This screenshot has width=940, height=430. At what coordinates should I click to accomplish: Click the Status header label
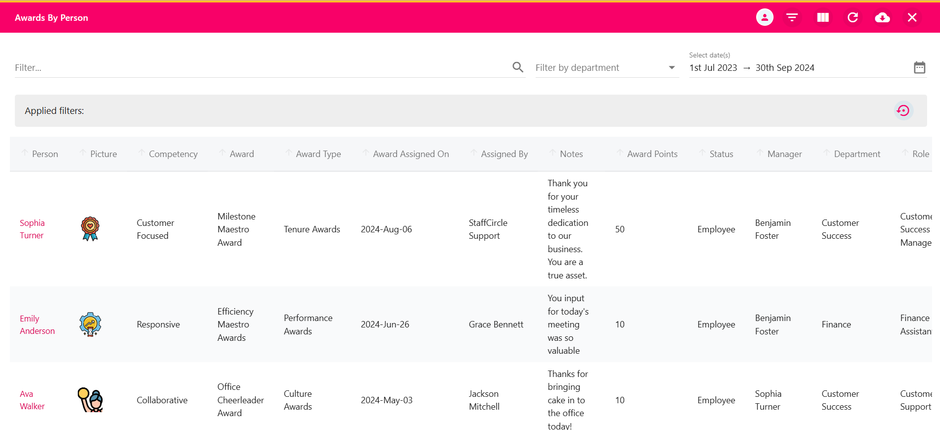[x=721, y=154]
